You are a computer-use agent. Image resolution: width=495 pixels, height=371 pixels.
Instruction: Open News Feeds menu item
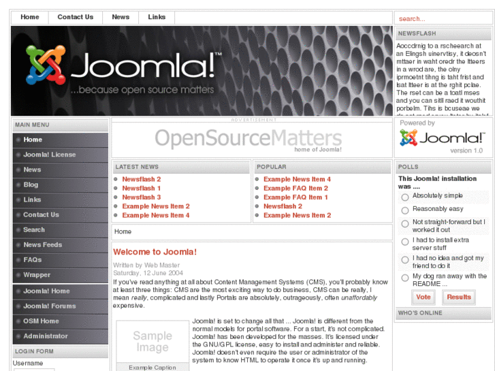coord(61,244)
